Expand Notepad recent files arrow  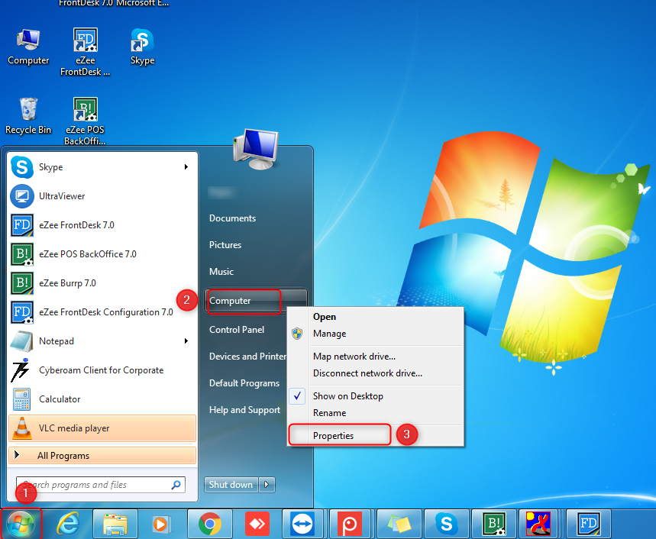[186, 341]
